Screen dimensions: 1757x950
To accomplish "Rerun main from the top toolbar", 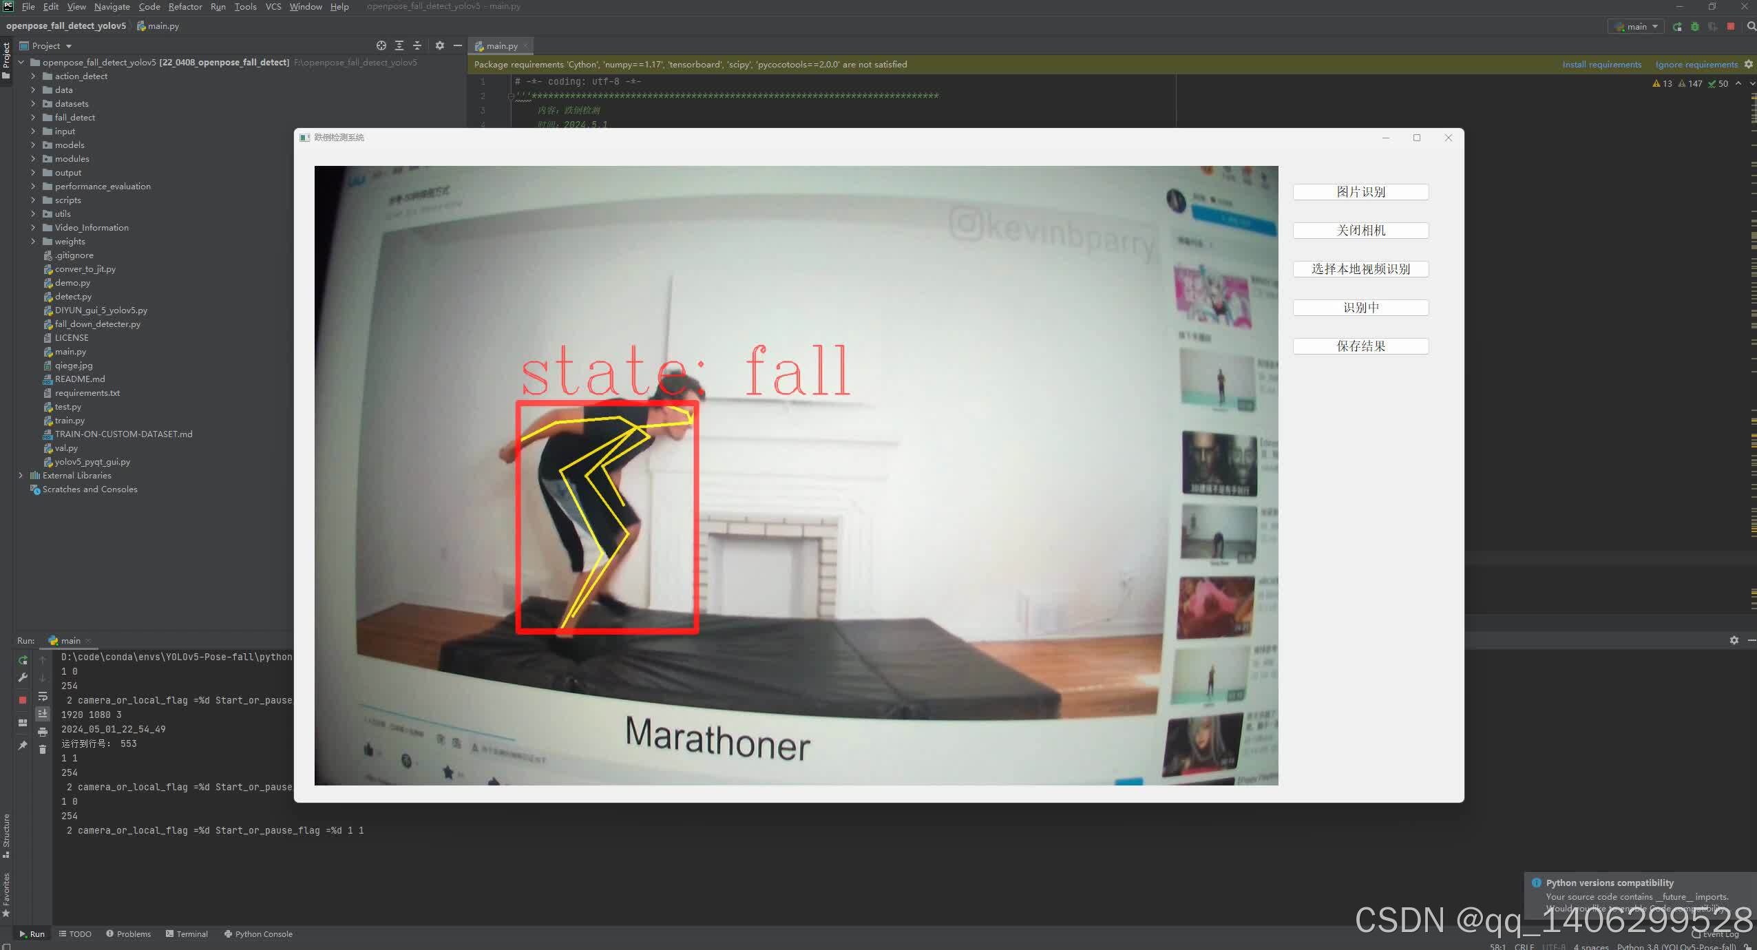I will coord(1677,26).
